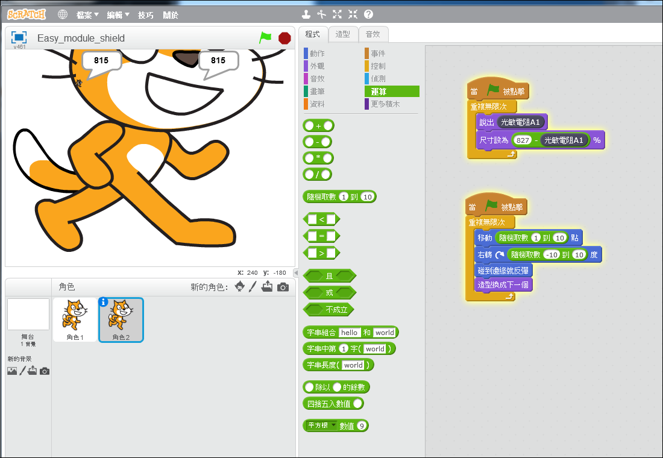663x458 pixels.
Task: Stop project with red stop sign
Action: coord(284,38)
